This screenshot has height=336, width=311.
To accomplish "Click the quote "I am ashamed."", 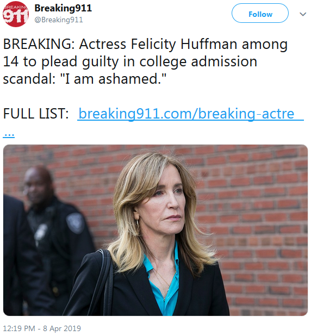I will coord(113,79).
